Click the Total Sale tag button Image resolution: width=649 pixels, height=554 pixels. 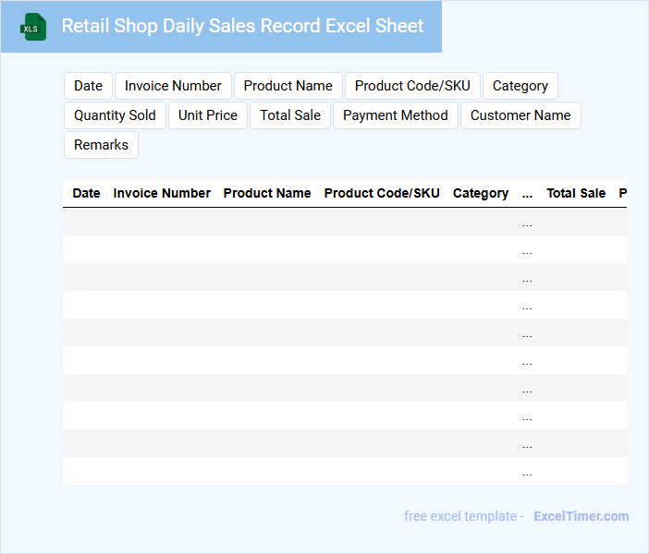tap(290, 115)
